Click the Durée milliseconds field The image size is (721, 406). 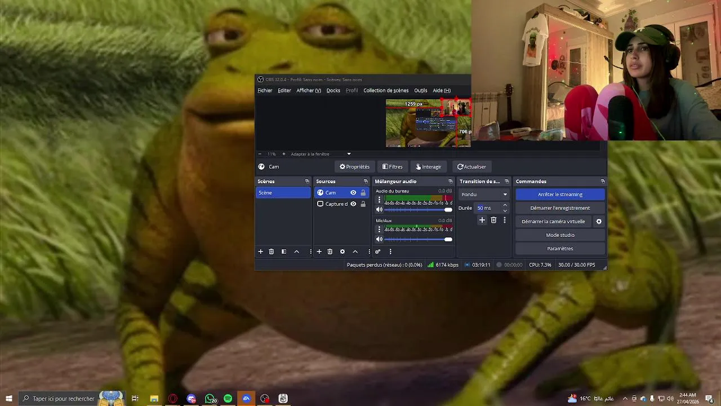pyautogui.click(x=488, y=208)
